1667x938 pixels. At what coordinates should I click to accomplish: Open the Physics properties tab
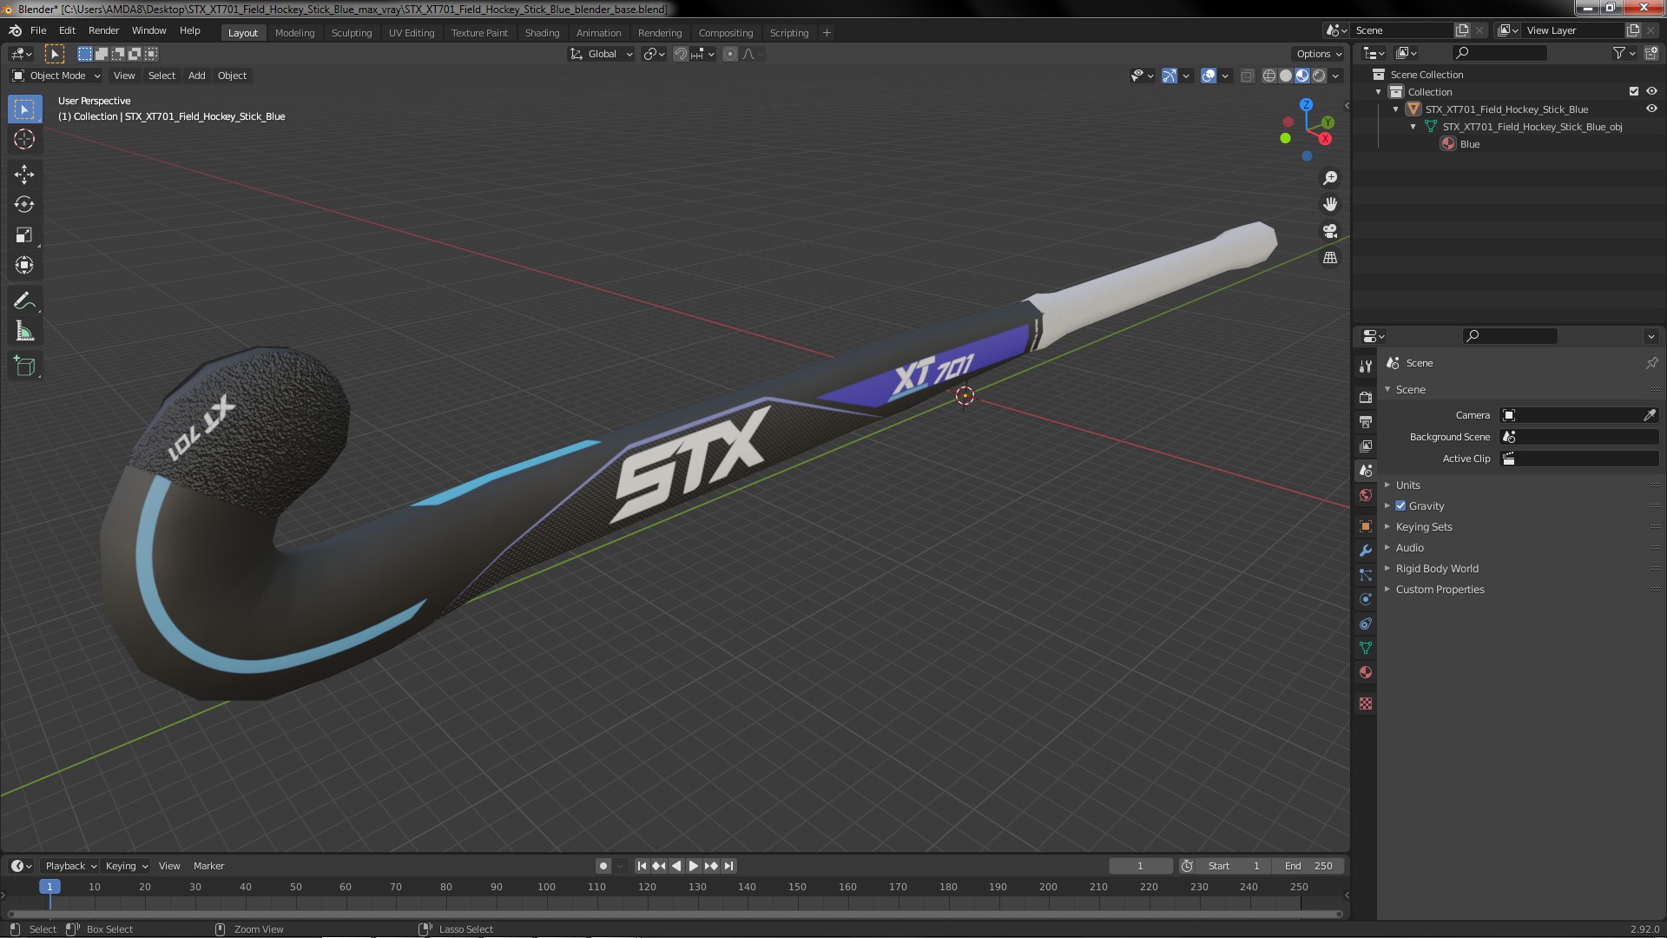pos(1366,599)
